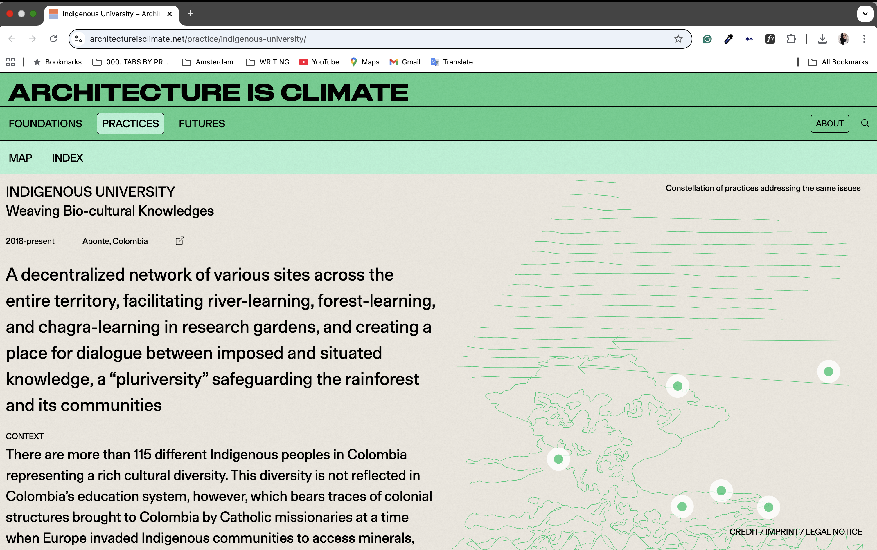Open the Chrome three-dot menu
This screenshot has height=550, width=877.
[864, 39]
